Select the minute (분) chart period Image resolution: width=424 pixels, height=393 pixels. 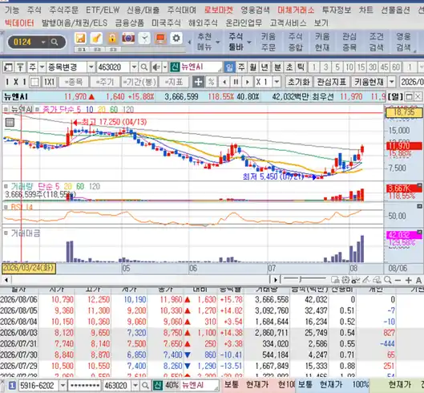[x=277, y=67]
